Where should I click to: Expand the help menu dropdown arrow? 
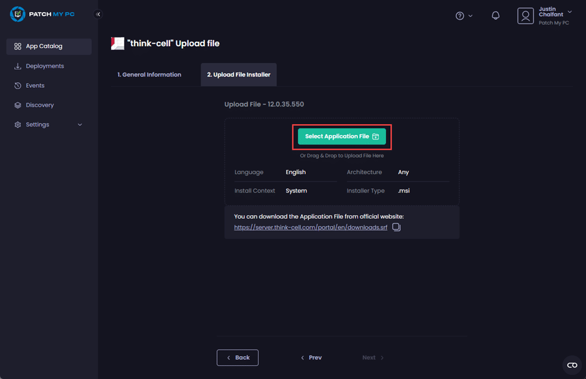coord(470,16)
